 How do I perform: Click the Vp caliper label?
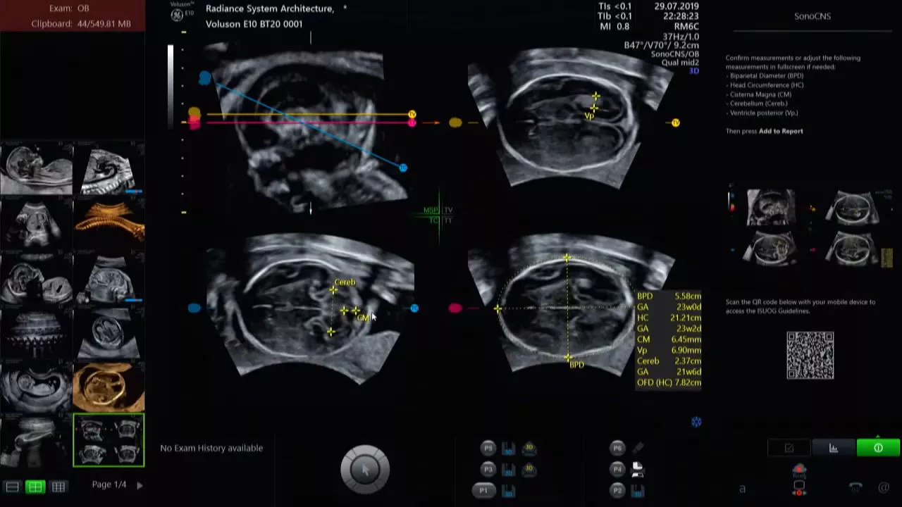[x=589, y=116]
